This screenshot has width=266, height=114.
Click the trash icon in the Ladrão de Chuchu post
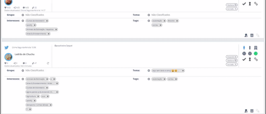tap(252, 111)
